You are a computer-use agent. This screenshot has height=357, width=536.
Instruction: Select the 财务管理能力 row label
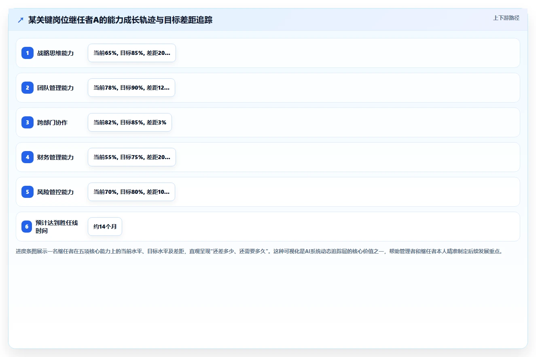pos(55,157)
